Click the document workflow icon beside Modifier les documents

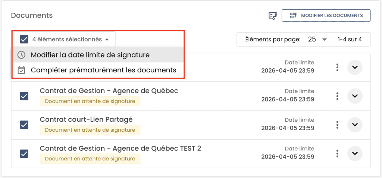click(x=273, y=16)
